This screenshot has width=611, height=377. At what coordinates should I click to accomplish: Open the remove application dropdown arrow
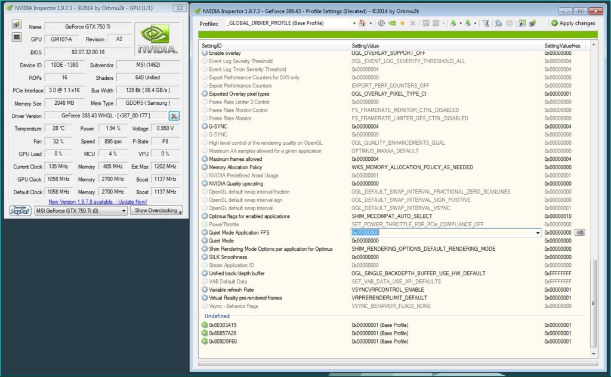click(443, 23)
